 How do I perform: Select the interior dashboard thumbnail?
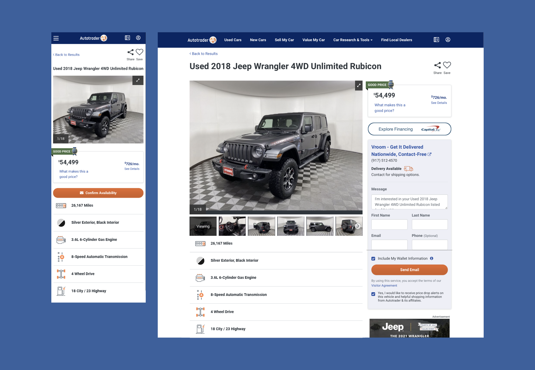[x=232, y=226]
